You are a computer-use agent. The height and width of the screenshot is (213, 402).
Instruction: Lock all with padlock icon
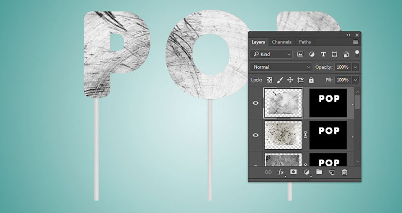point(311,80)
